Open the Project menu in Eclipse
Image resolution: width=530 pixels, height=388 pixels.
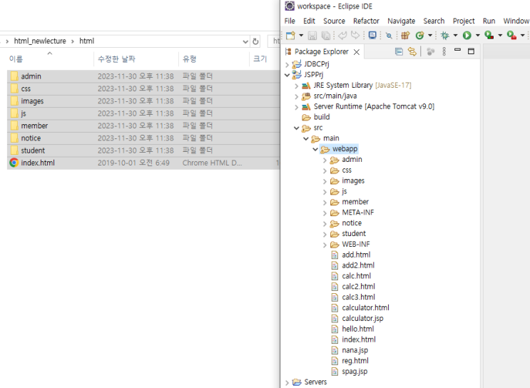[x=464, y=21]
